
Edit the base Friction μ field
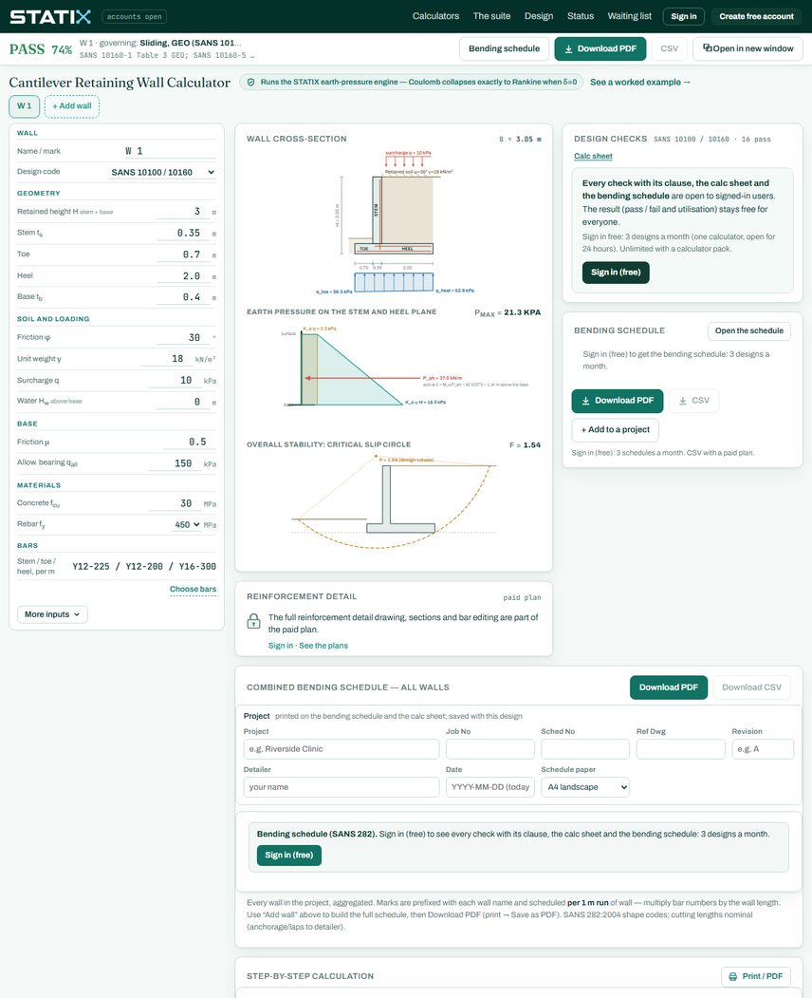[x=190, y=442]
